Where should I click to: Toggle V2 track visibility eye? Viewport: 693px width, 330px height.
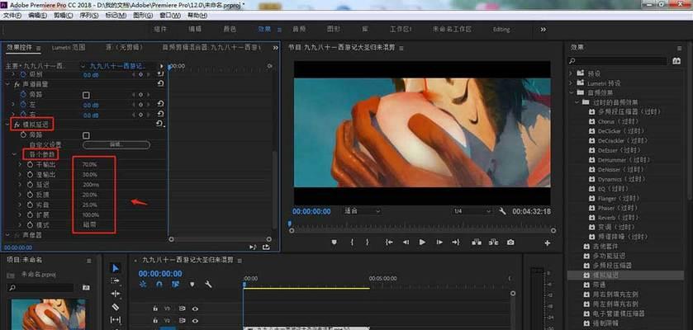click(x=194, y=321)
